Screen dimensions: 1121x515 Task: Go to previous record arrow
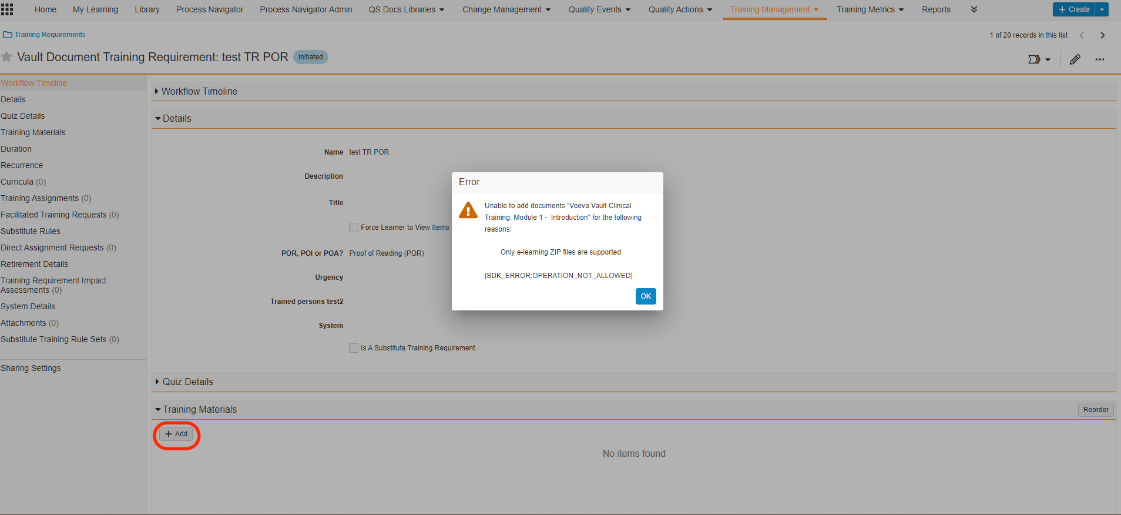click(1082, 35)
